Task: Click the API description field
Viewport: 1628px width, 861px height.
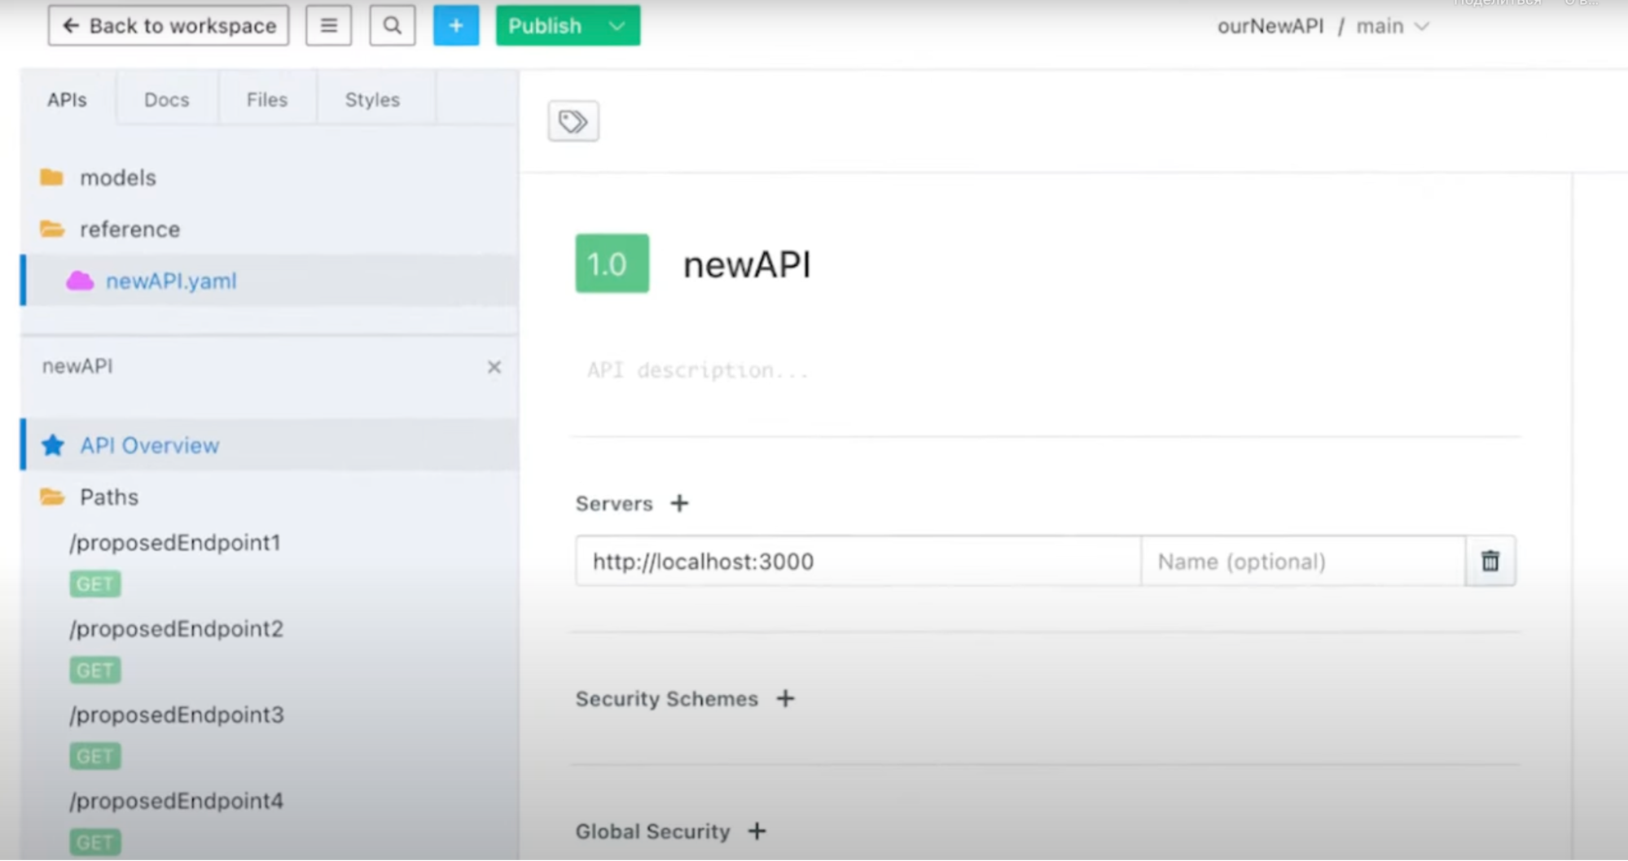Action: 696,370
